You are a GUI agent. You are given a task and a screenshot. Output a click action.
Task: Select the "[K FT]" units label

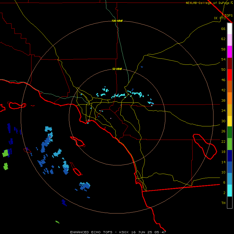pyautogui.click(x=220, y=18)
